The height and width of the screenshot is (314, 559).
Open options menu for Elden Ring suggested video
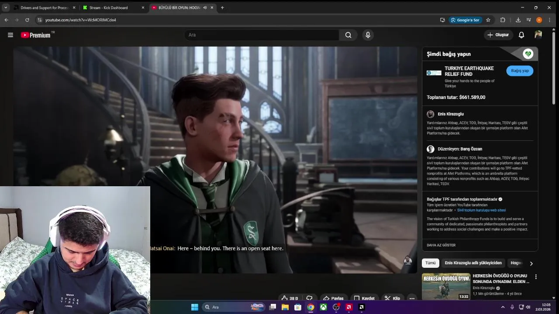(x=536, y=277)
